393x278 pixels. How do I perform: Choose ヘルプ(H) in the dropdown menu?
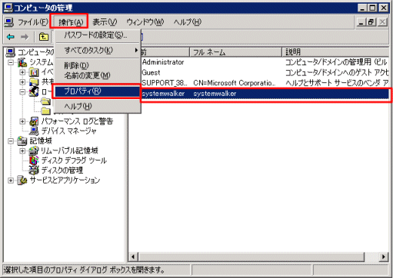pyautogui.click(x=98, y=106)
